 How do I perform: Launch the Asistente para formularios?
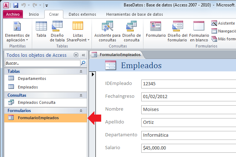(x=223, y=23)
